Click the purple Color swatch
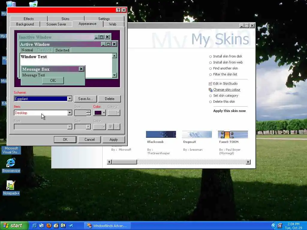Image resolution: width=307 pixels, height=230 pixels. (98, 113)
